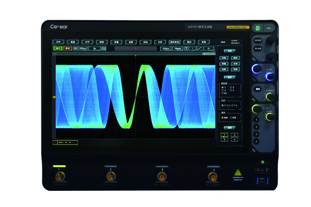Open the 5GSa/s sample rate setting
Viewport: 311px width, 207px height.
pos(166,48)
